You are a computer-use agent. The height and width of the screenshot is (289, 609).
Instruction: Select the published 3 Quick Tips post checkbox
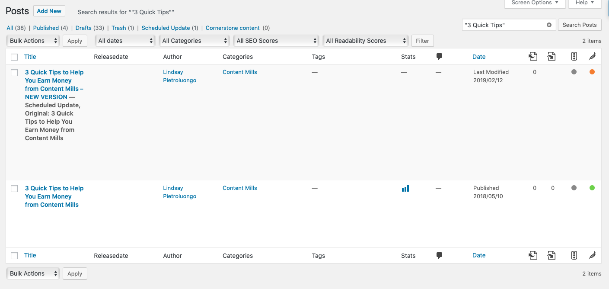coord(14,189)
